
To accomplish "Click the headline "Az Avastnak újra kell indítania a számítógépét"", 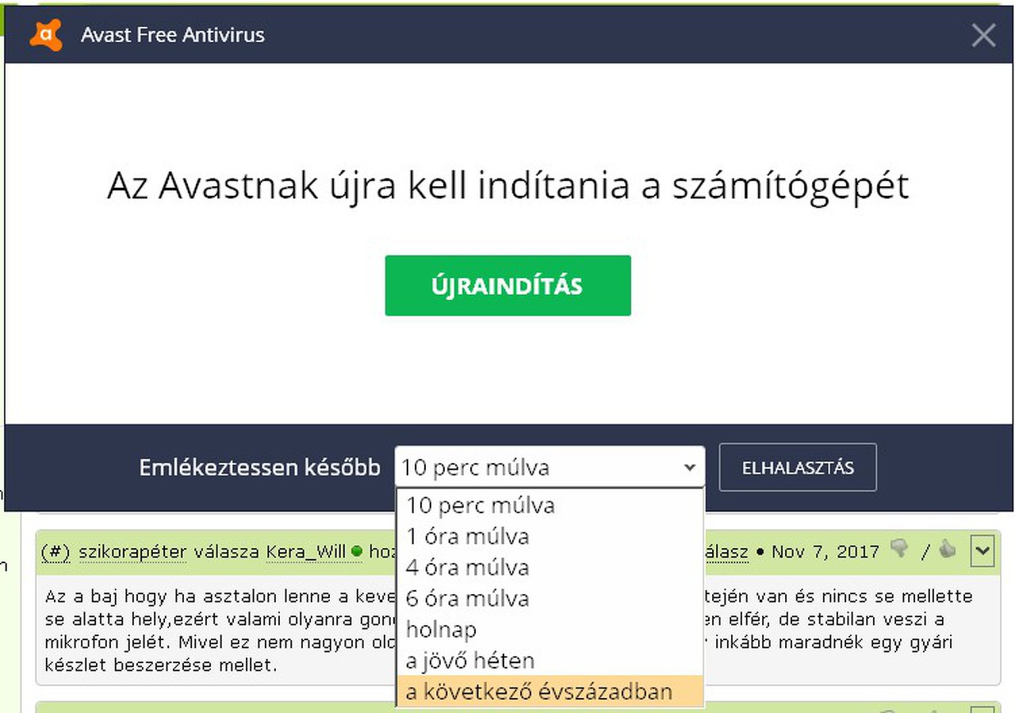I will 507,186.
